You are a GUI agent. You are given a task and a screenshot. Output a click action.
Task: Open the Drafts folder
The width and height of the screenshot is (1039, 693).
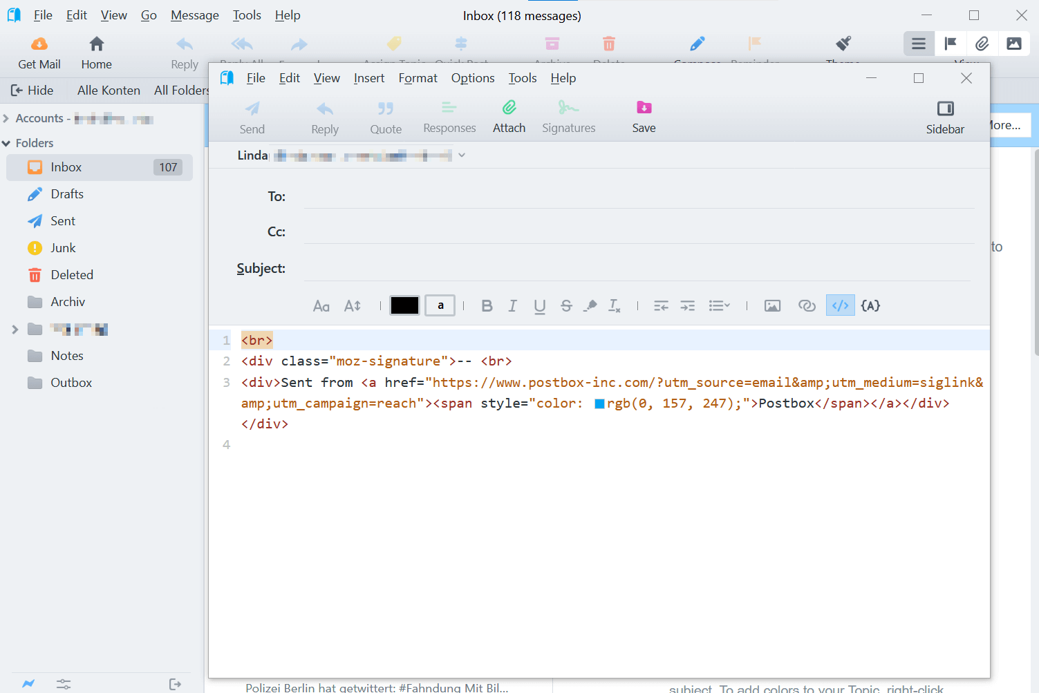coord(67,194)
